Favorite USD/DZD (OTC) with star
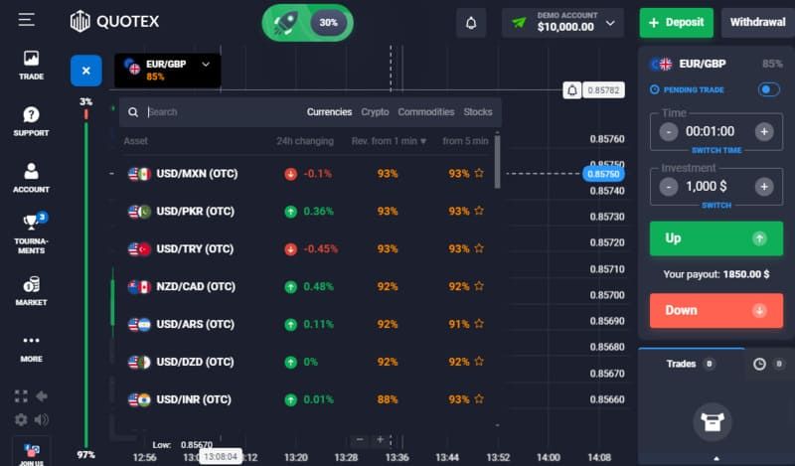Screen dimensions: 795x466 (x=479, y=362)
